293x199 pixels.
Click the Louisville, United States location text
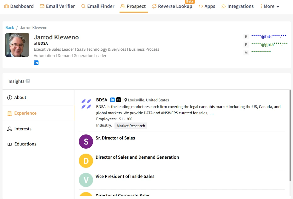[148, 100]
